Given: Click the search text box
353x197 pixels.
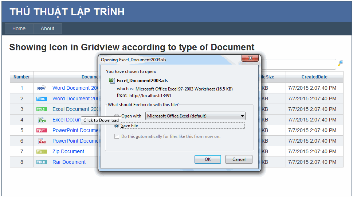Looking at the screenshot, I should [298, 64].
